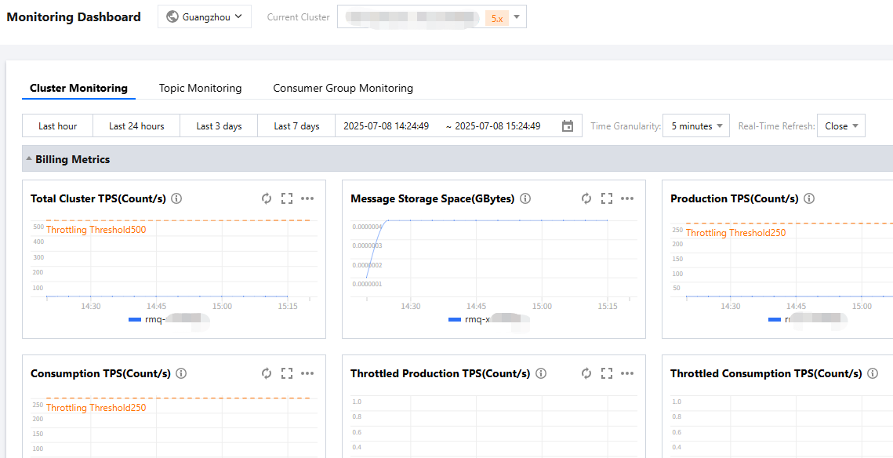Open the calendar date picker icon

[x=568, y=126]
